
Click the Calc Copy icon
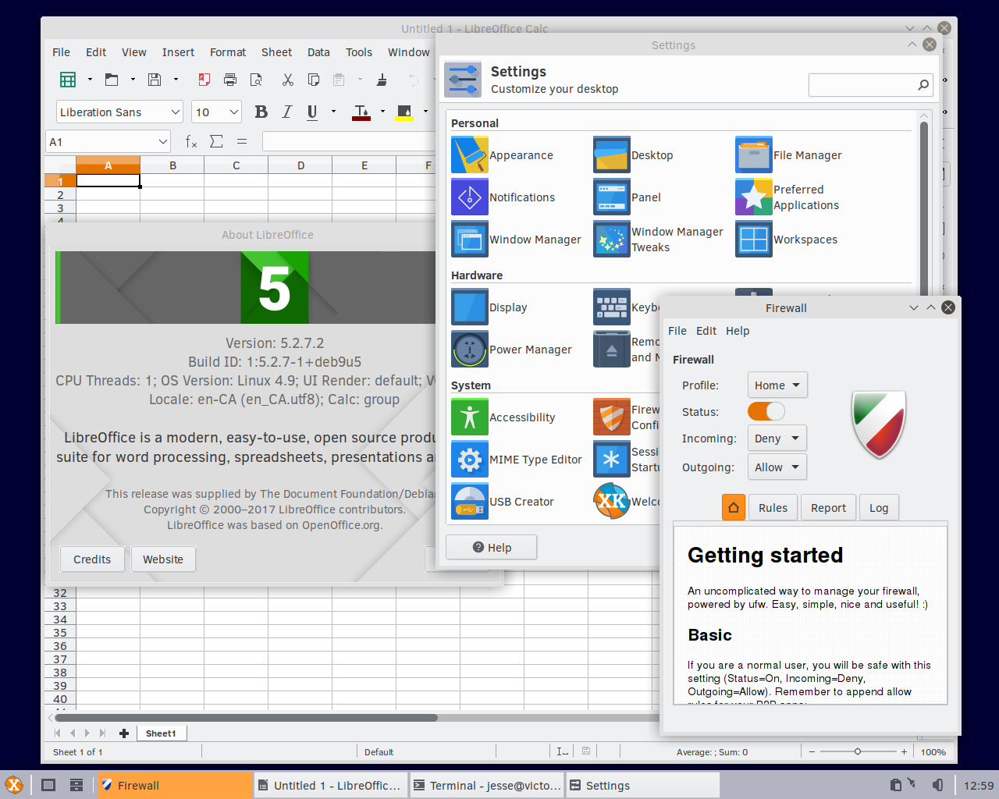[x=314, y=80]
